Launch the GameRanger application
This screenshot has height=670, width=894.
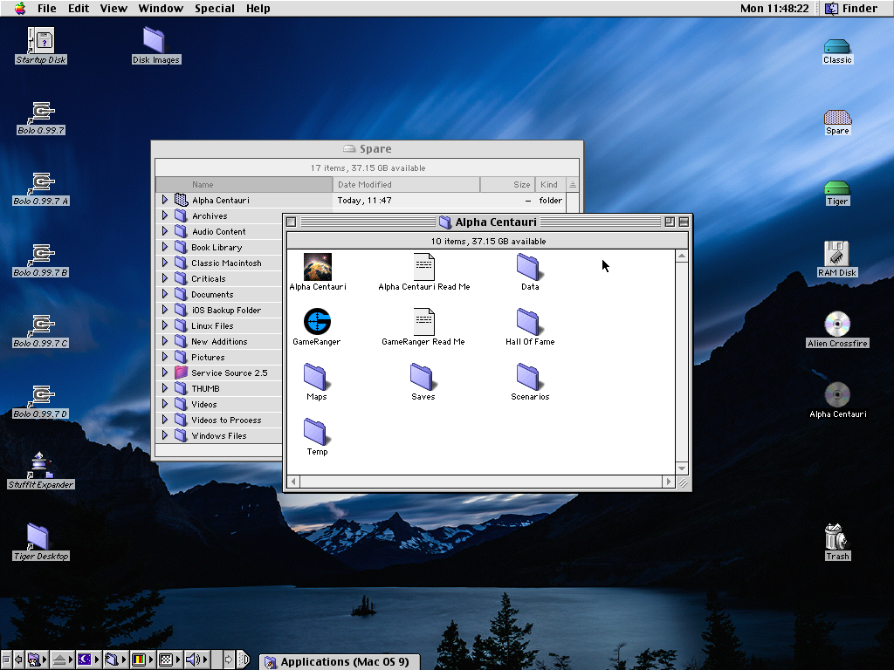pos(317,322)
